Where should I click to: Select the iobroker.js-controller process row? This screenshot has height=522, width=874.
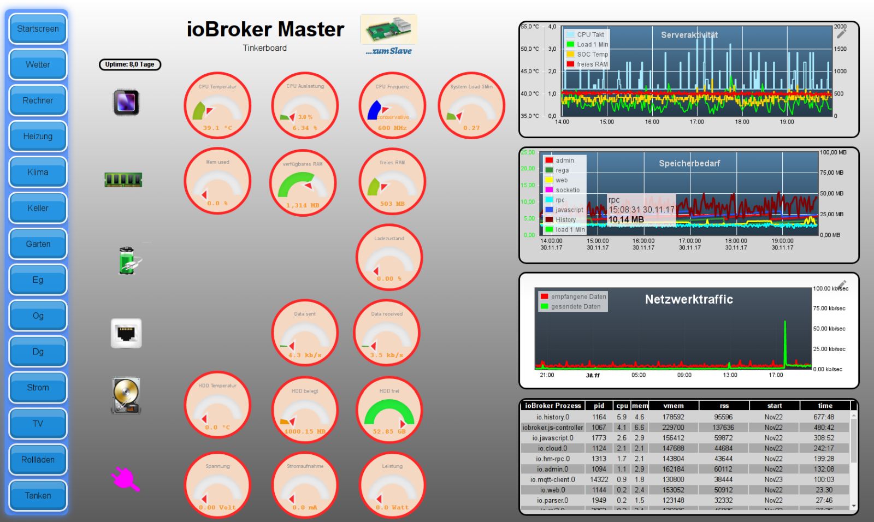click(x=686, y=427)
